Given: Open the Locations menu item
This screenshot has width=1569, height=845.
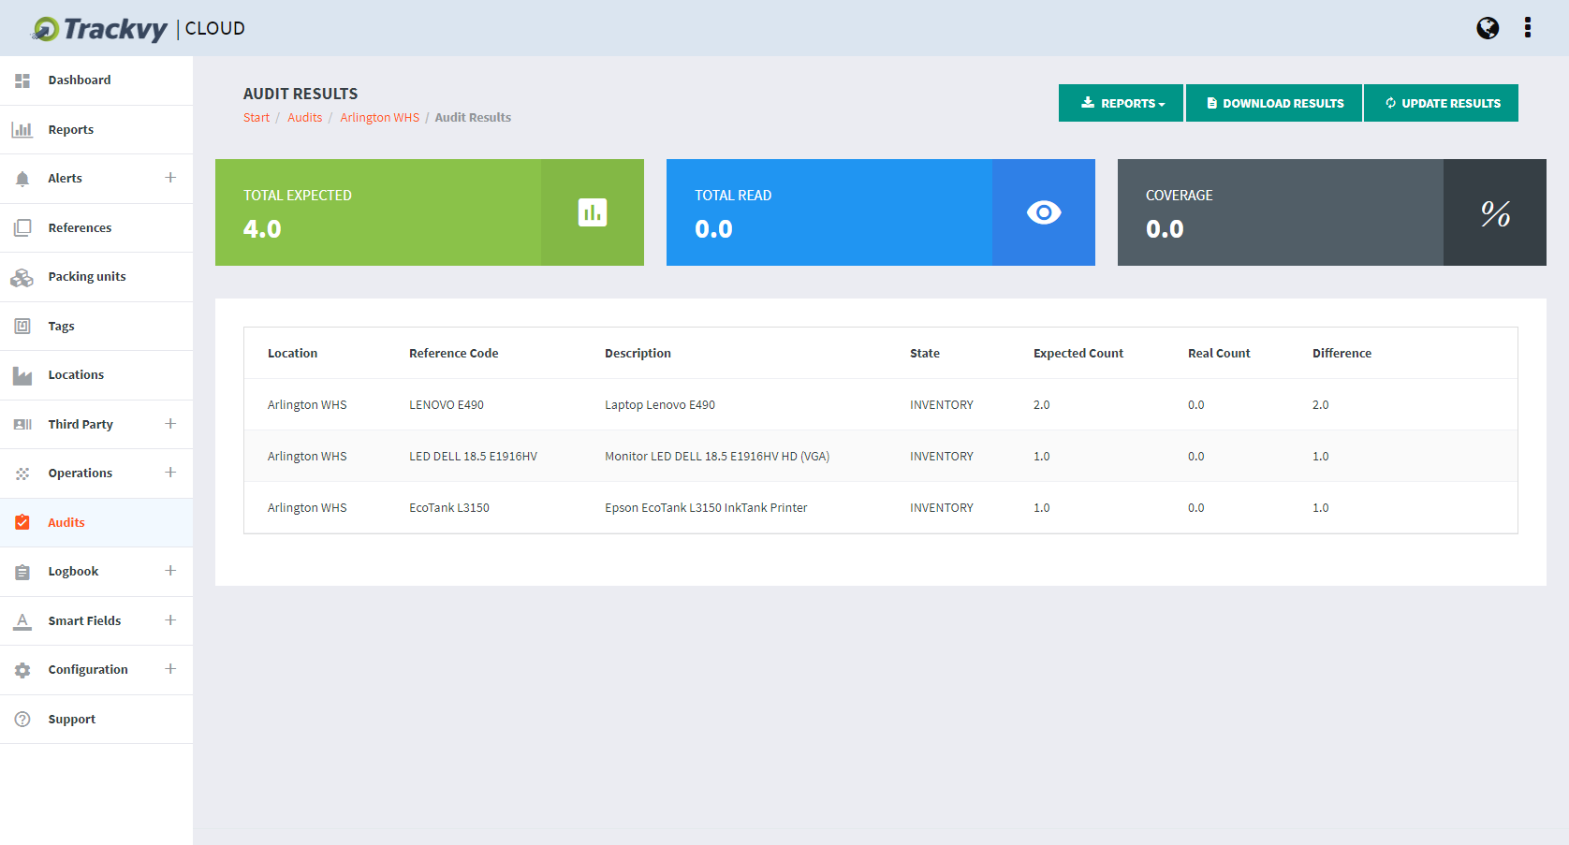Looking at the screenshot, I should coord(96,375).
